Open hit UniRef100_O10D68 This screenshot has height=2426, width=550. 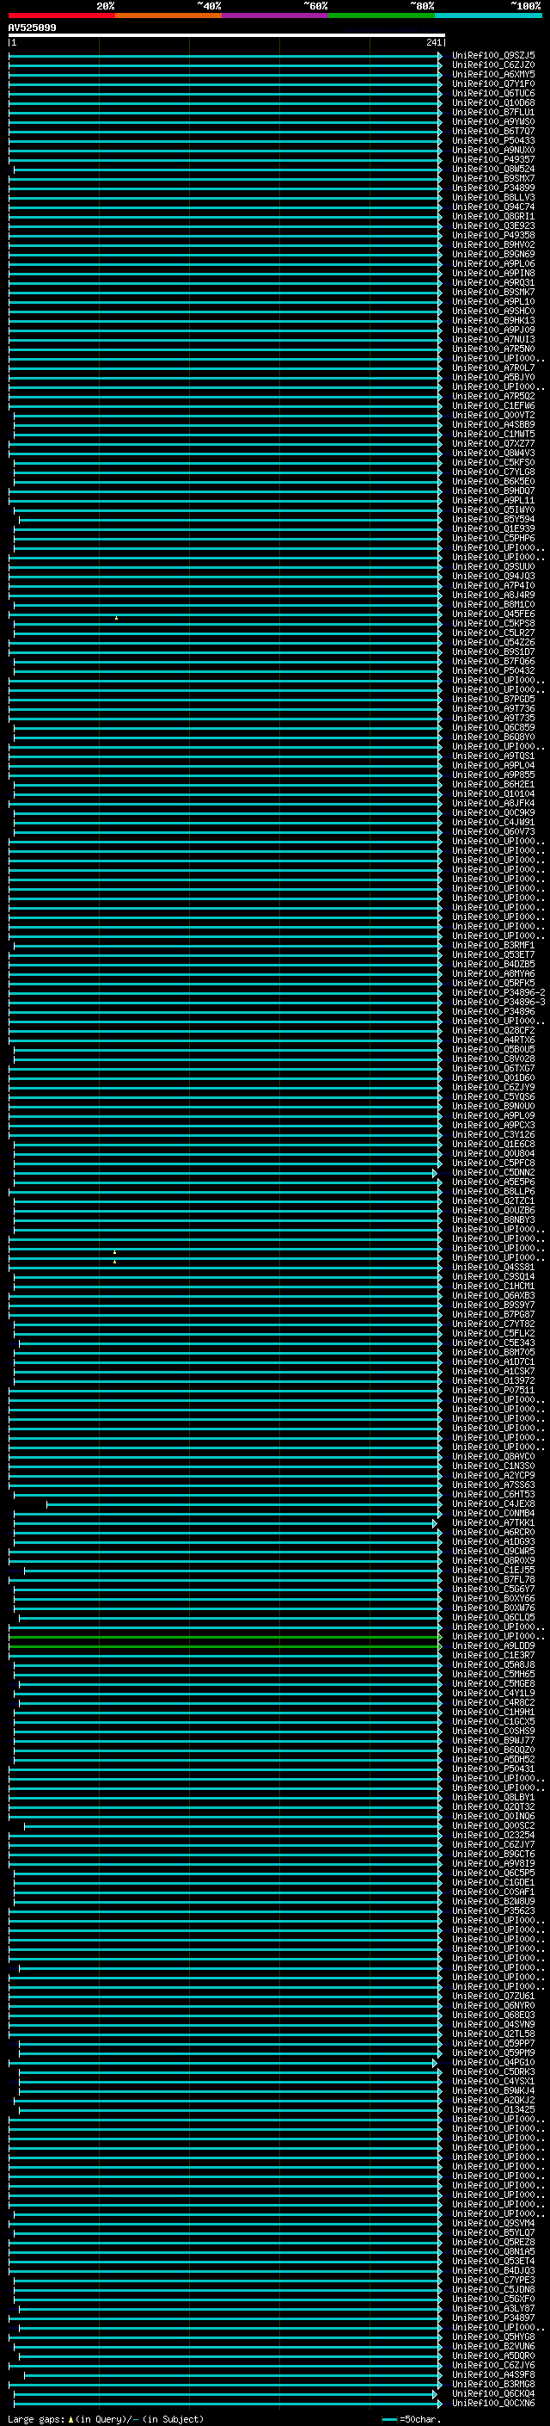click(493, 102)
